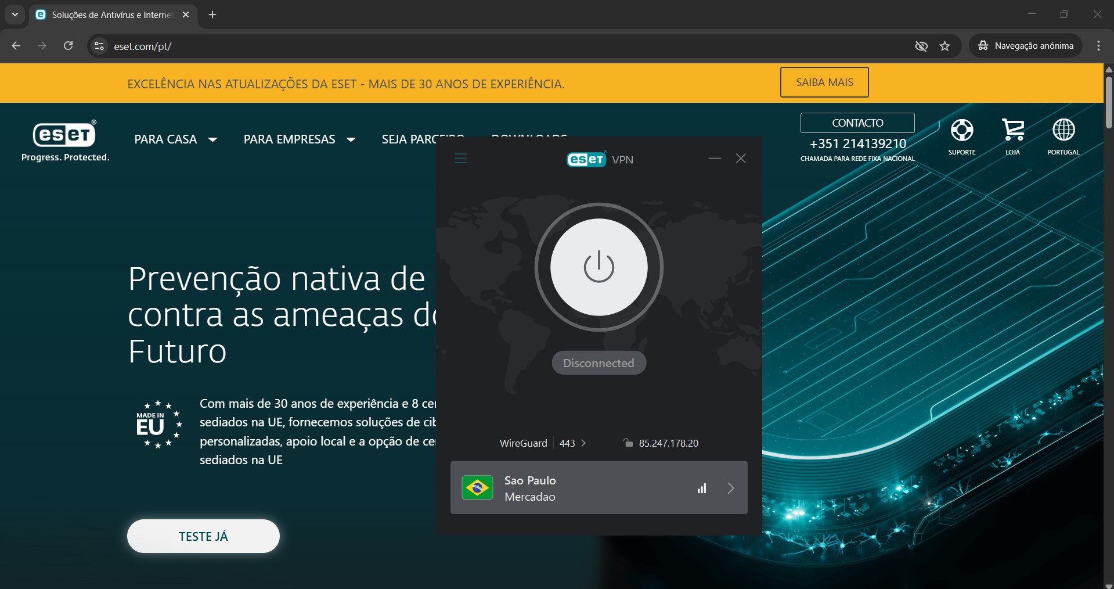
Task: Reload the page with the refresh icon
Action: (68, 46)
